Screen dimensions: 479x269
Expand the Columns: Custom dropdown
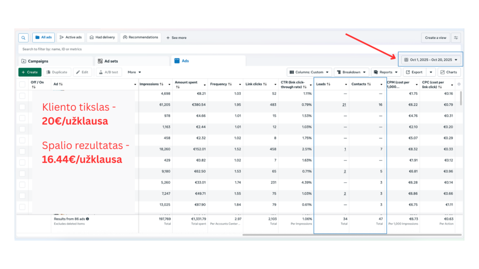[309, 72]
